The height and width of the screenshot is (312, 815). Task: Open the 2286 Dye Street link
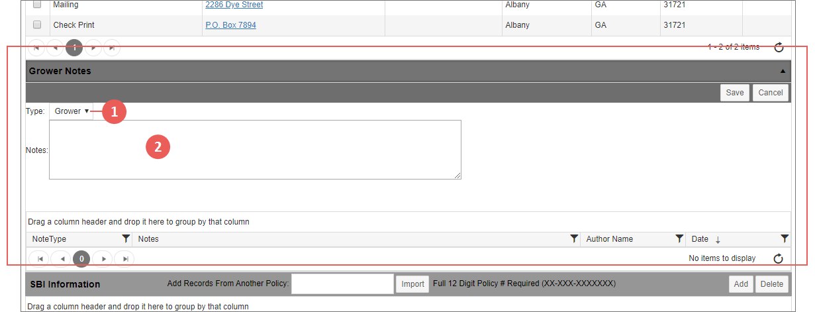[x=234, y=5]
